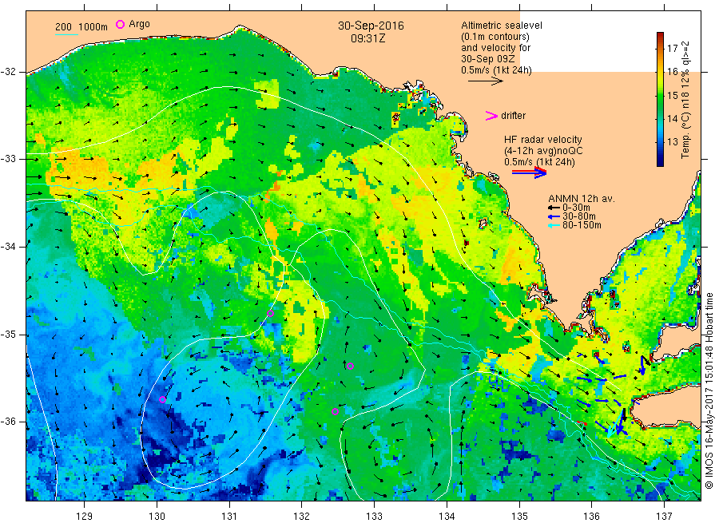Select Argo float marker near 131.5E 34.8S

[x=271, y=314]
